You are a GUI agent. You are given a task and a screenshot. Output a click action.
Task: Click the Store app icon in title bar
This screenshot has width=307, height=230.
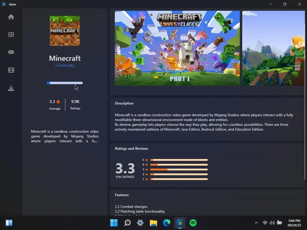pos(4,4)
